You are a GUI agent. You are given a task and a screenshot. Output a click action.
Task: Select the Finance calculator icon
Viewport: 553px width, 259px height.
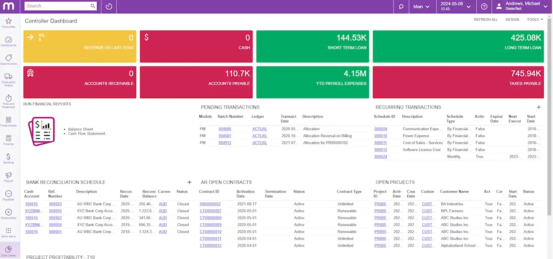click(8, 139)
